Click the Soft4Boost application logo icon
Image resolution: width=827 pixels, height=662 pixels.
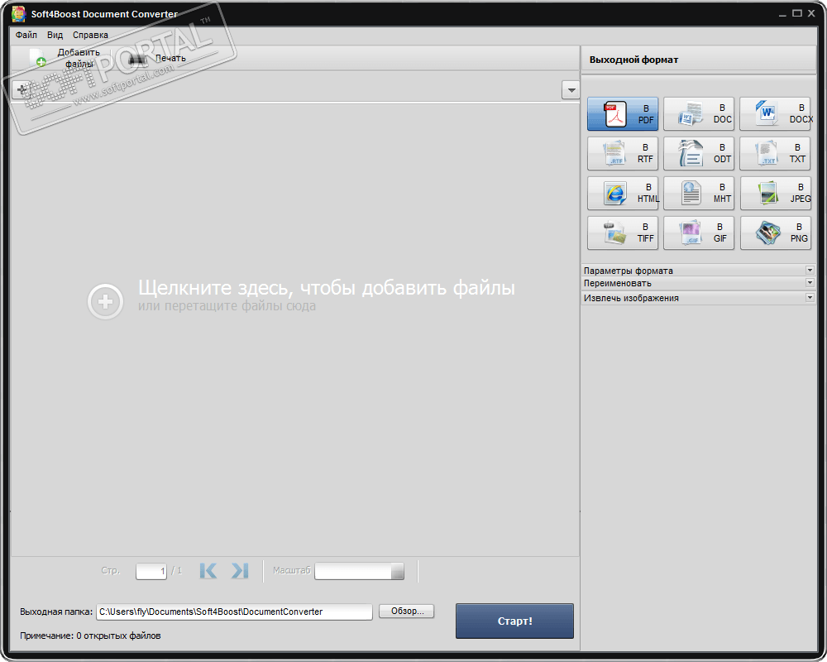point(19,14)
